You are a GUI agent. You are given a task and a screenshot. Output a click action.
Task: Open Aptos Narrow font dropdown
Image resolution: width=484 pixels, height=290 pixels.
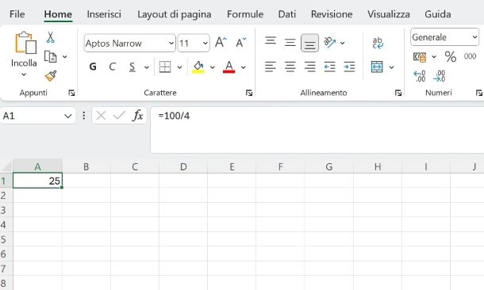pos(171,43)
